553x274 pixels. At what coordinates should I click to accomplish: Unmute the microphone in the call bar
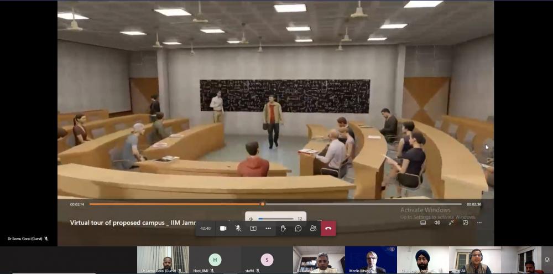tap(238, 228)
